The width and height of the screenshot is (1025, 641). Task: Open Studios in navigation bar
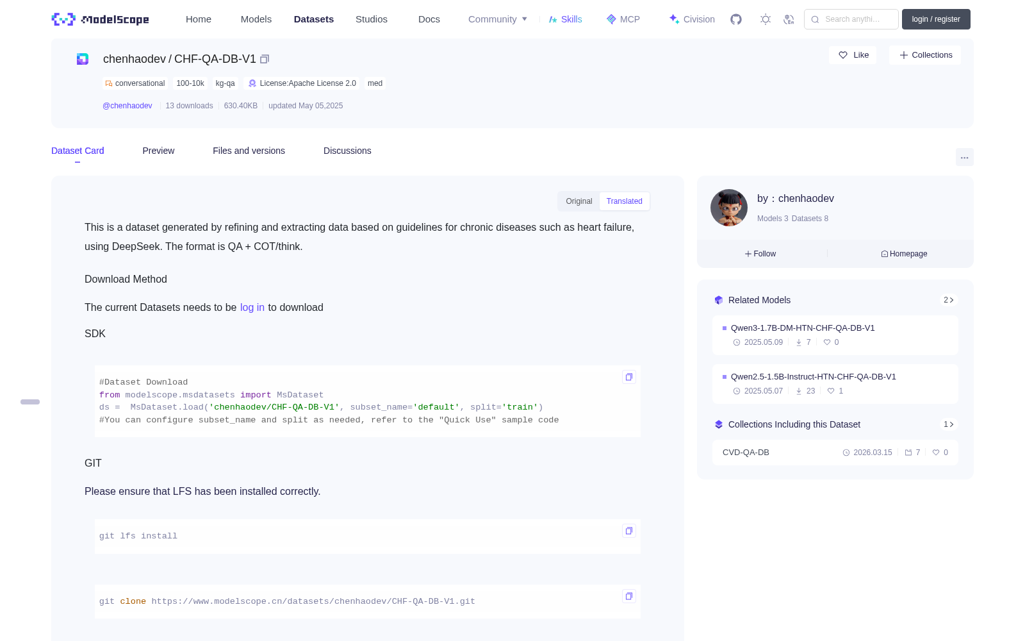pos(372,19)
